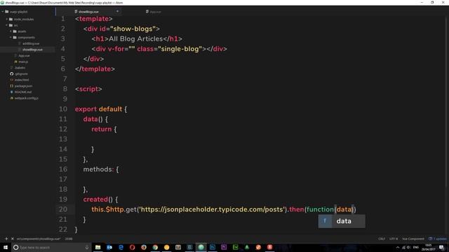Viewport: 449px width, 252px height.
Task: Place cursor on 'methods' keyword
Action: click(98, 169)
